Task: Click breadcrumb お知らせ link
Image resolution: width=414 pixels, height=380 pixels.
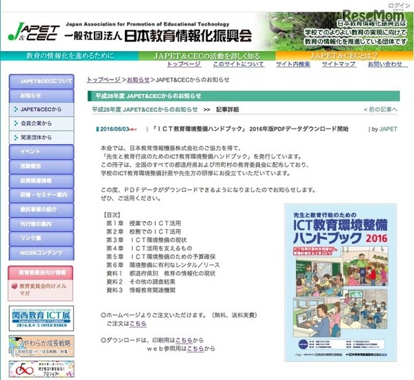Action: pos(138,79)
